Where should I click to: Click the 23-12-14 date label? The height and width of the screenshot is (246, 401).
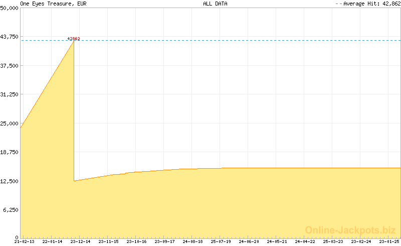pyautogui.click(x=80, y=241)
